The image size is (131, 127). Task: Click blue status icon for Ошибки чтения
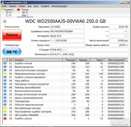click(x=5, y=63)
